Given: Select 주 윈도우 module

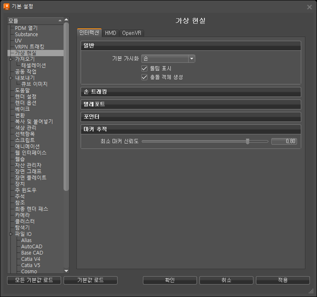Looking at the screenshot, I should (26, 191).
